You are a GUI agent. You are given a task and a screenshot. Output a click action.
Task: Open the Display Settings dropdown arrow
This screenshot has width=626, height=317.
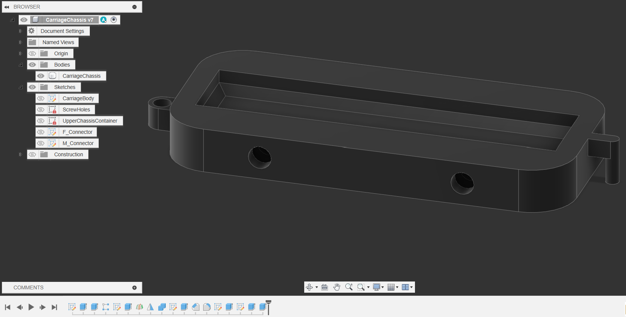(382, 287)
